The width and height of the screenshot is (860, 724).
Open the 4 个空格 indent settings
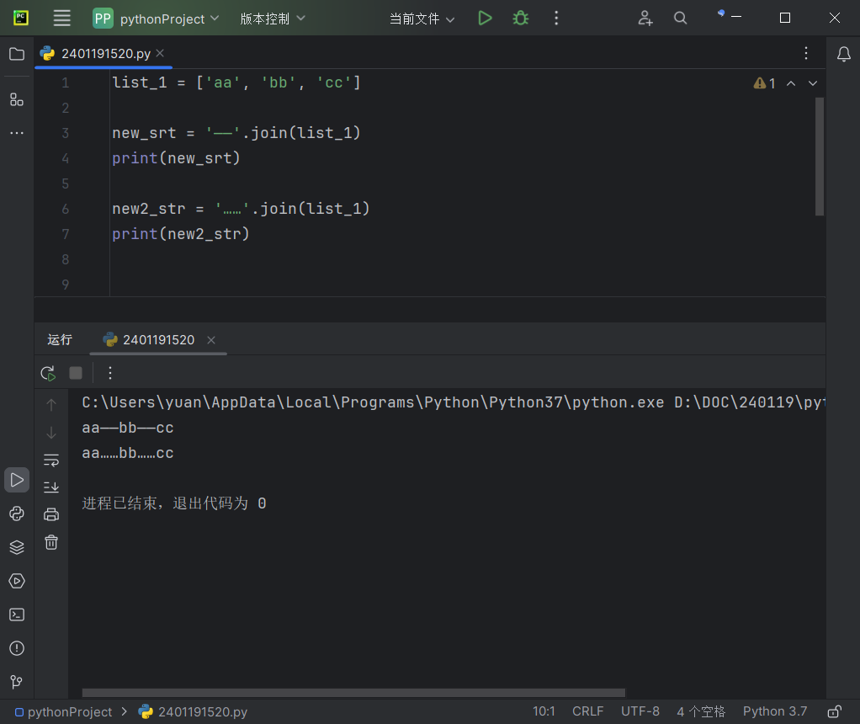701,711
